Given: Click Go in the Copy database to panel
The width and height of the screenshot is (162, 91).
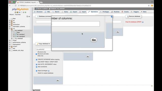Looking at the screenshot, I should [58, 80].
